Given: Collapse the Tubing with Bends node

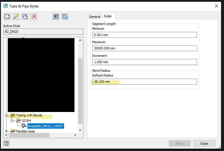Looking at the screenshot, I should click(7, 115).
